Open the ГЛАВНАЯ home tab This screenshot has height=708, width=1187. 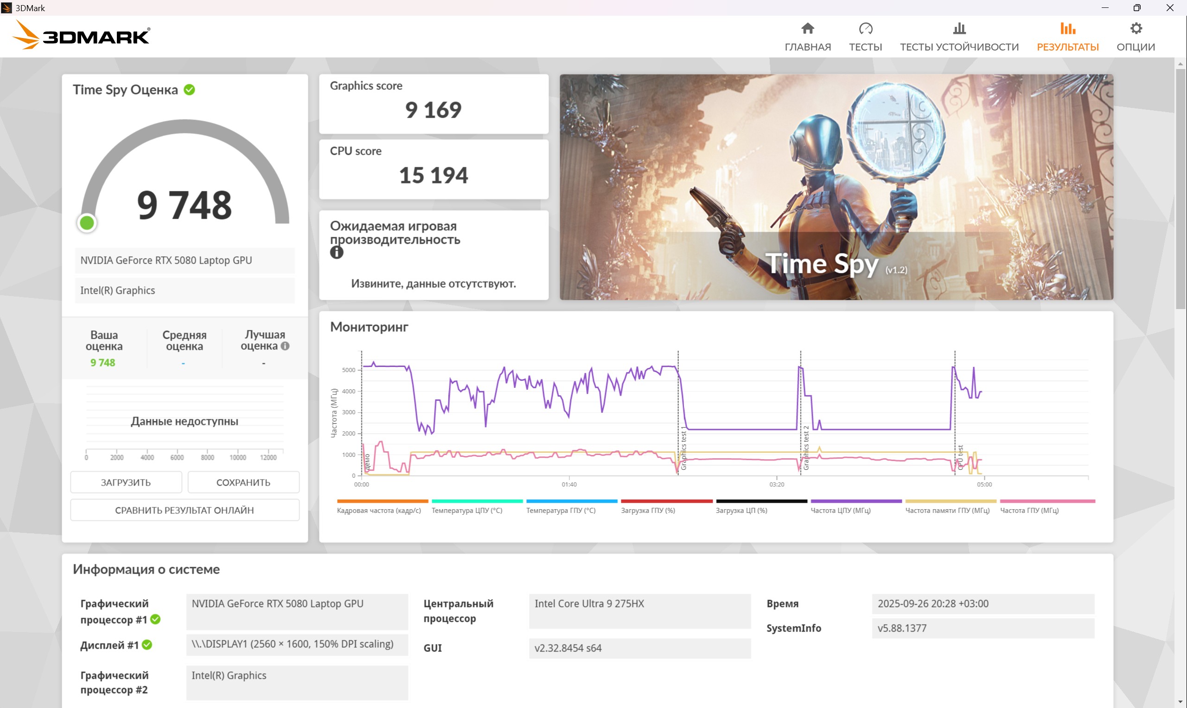pyautogui.click(x=808, y=37)
